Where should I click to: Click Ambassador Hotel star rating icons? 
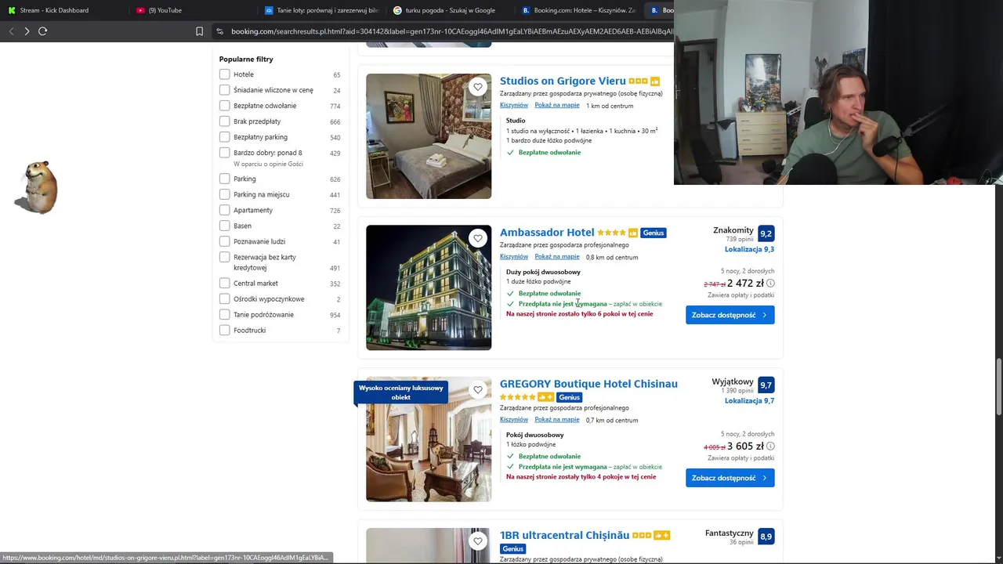(x=612, y=233)
